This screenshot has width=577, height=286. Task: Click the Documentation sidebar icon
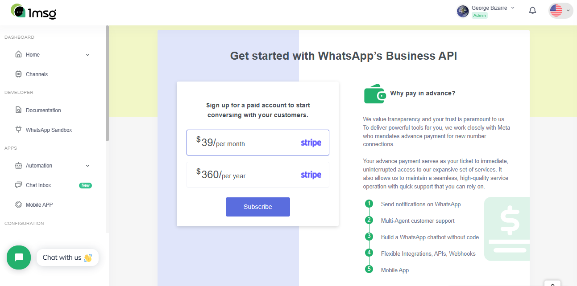18,110
